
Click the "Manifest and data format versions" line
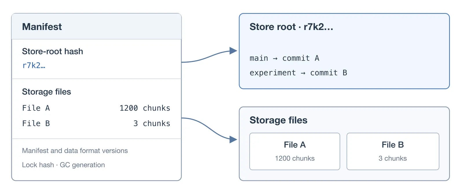75,151
